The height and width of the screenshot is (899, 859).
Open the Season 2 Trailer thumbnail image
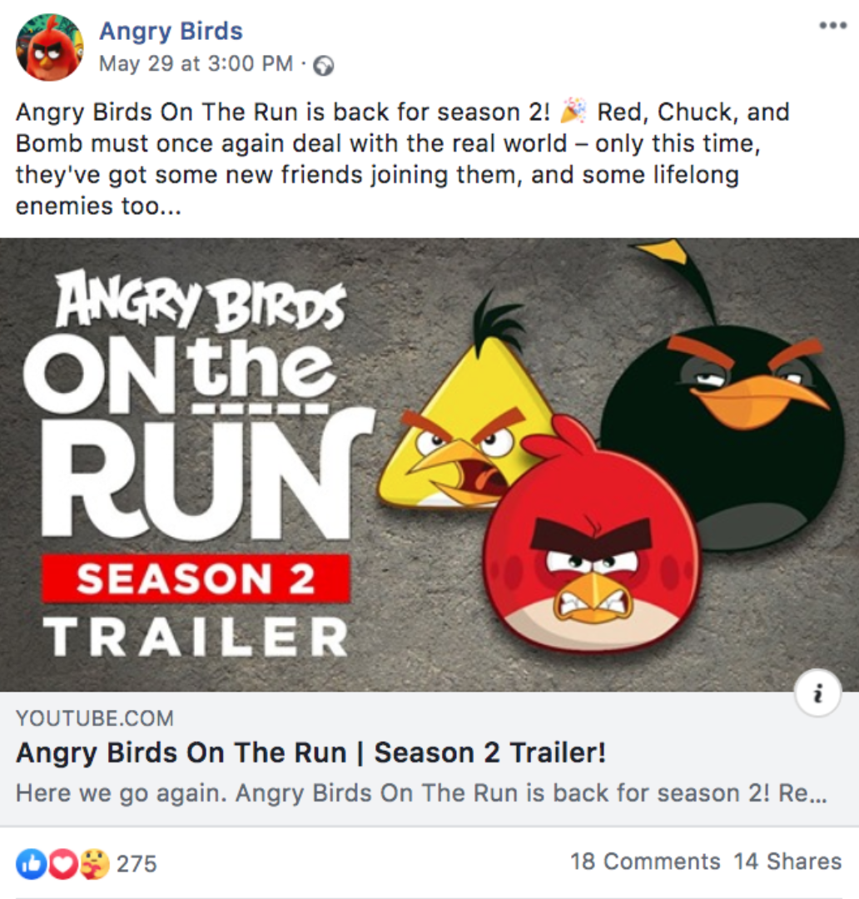[x=429, y=465]
